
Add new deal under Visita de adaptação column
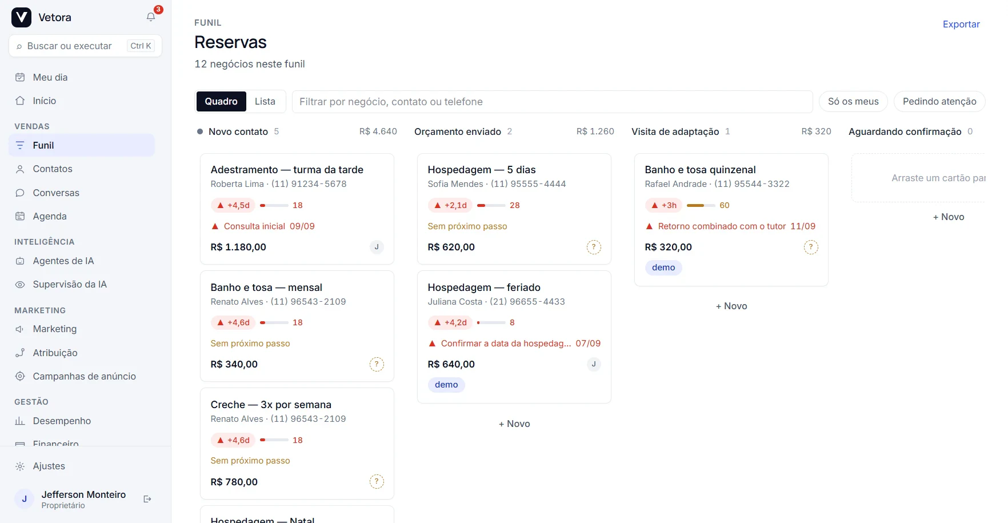point(731,306)
